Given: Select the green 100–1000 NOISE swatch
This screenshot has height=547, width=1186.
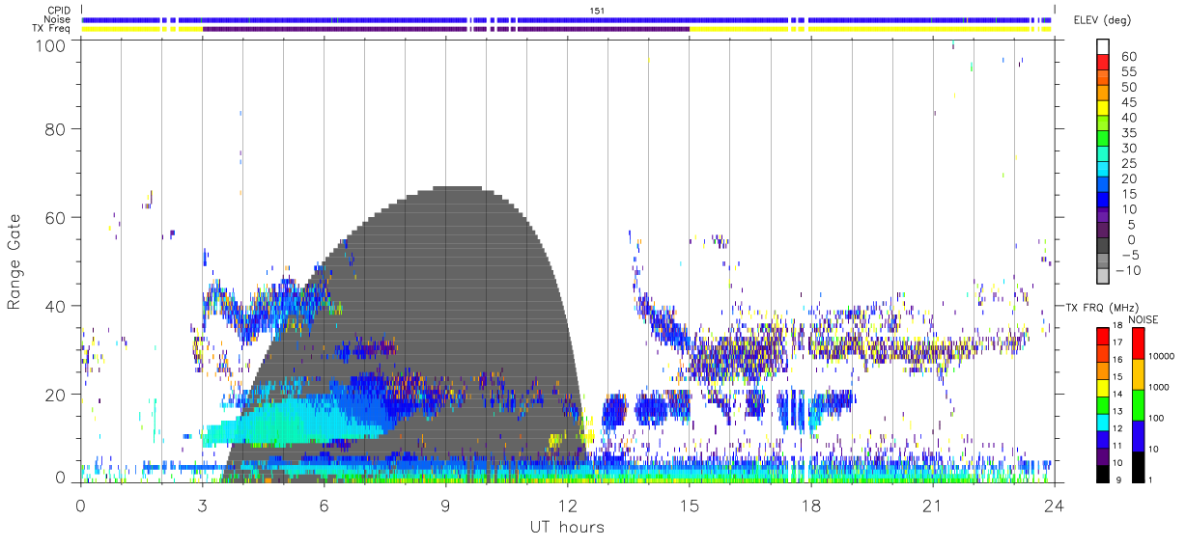Looking at the screenshot, I should pyautogui.click(x=1140, y=404).
